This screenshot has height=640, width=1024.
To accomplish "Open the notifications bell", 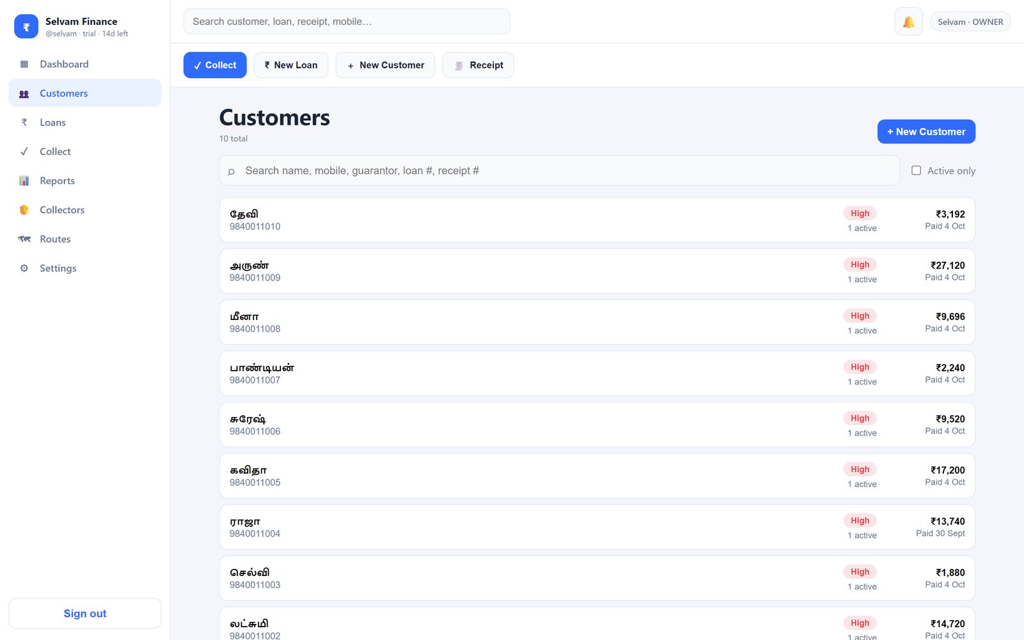I will tap(908, 22).
